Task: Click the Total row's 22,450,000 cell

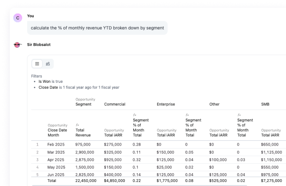Action: [x=86, y=181]
